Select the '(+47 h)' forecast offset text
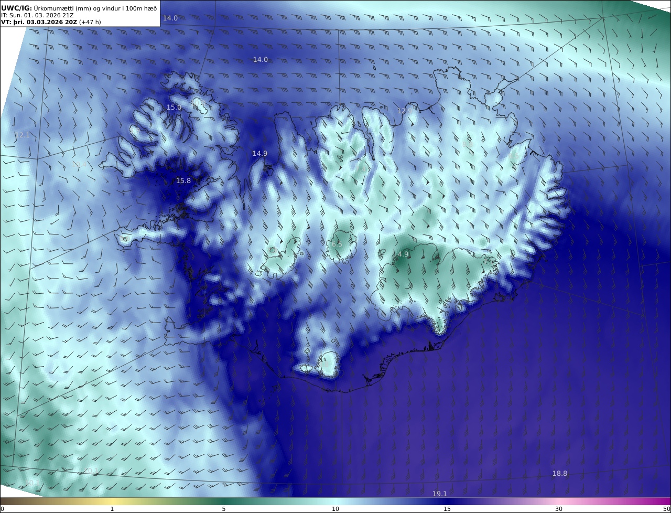 (90, 22)
